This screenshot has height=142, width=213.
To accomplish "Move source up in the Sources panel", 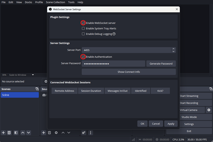I will coord(63,133).
